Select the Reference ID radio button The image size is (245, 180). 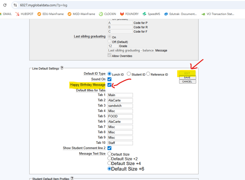tap(148, 74)
